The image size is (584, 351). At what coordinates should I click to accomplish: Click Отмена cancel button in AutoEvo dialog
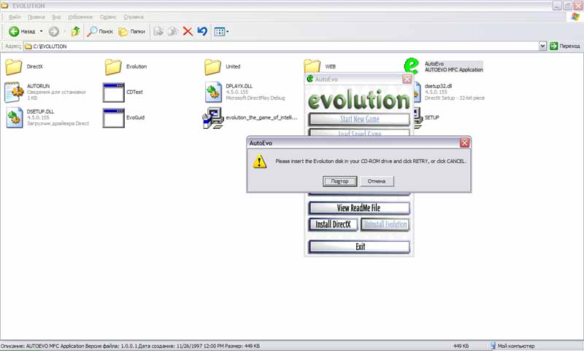tap(377, 181)
